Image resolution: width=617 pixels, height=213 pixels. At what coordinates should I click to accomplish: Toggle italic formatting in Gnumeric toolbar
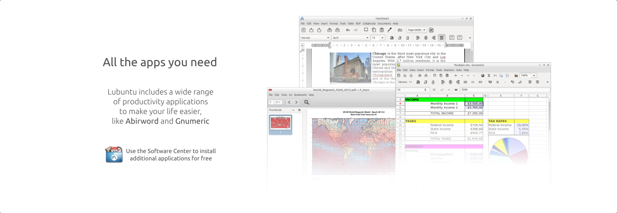tap(425, 82)
